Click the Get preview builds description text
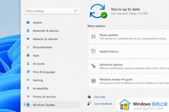This screenshot has width=169, height=112. 134,83
